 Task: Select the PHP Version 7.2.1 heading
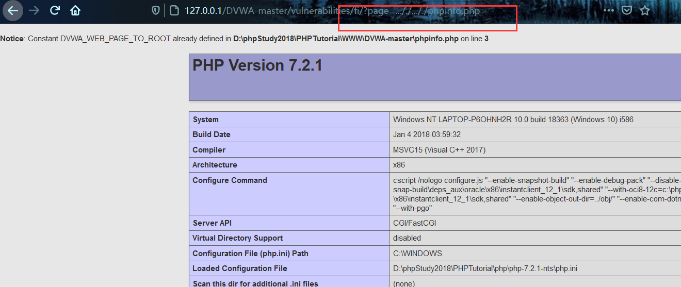[x=257, y=65]
